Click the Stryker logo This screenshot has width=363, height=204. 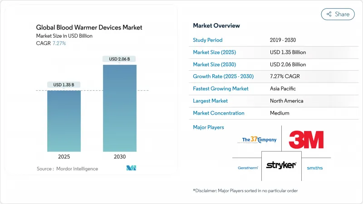281,165
